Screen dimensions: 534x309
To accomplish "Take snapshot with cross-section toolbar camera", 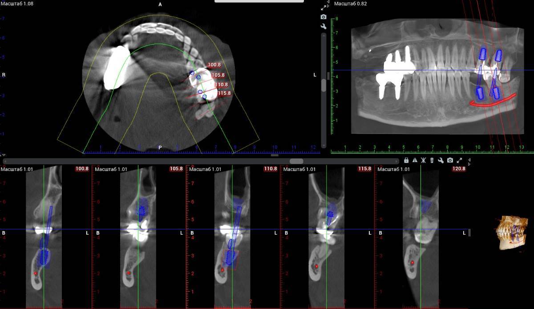I will click(x=450, y=160).
